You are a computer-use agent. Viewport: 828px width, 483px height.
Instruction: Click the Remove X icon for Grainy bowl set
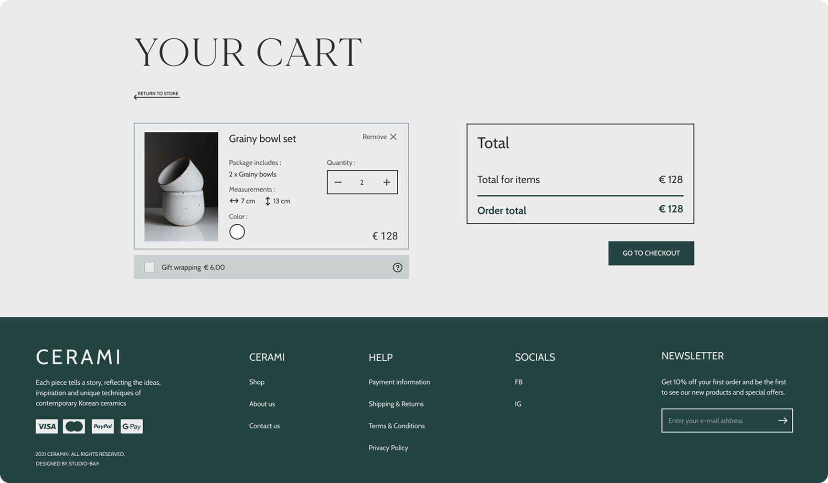[393, 137]
